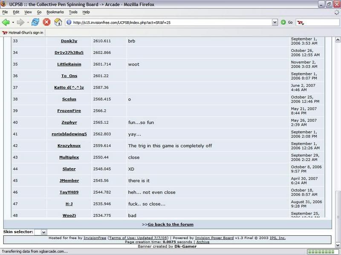
Task: Click the page scrollbar up arrow
Action: pyautogui.click(x=338, y=40)
